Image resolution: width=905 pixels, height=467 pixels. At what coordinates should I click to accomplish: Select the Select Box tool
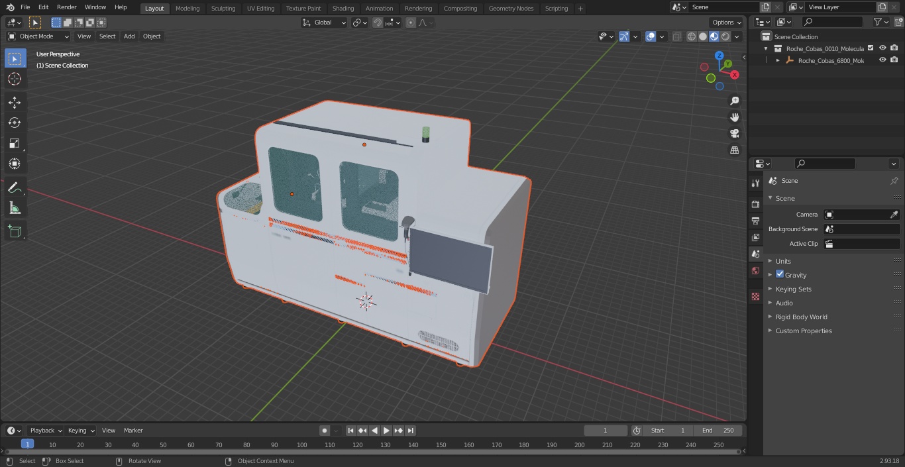pos(15,59)
